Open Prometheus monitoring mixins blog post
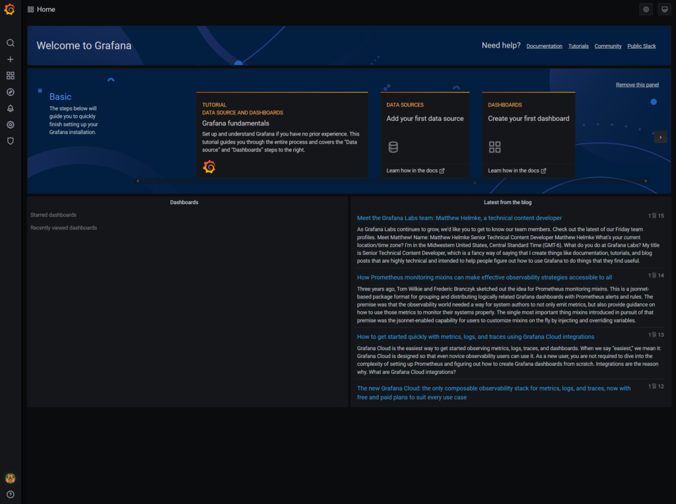The height and width of the screenshot is (504, 676). [484, 277]
